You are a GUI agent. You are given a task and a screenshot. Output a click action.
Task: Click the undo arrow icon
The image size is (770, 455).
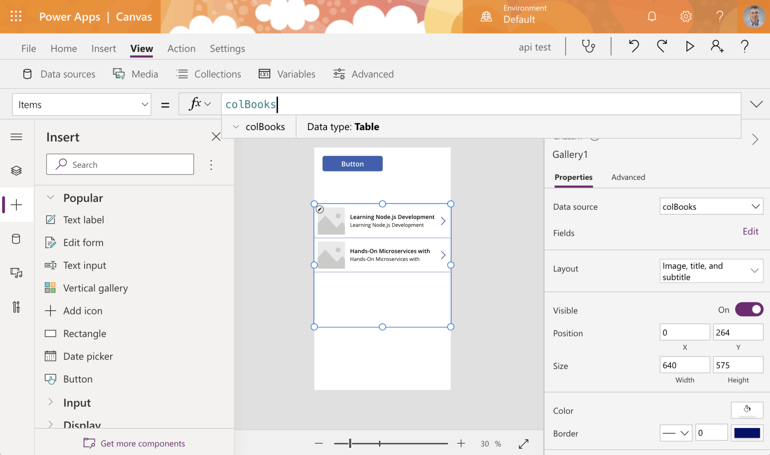(634, 46)
